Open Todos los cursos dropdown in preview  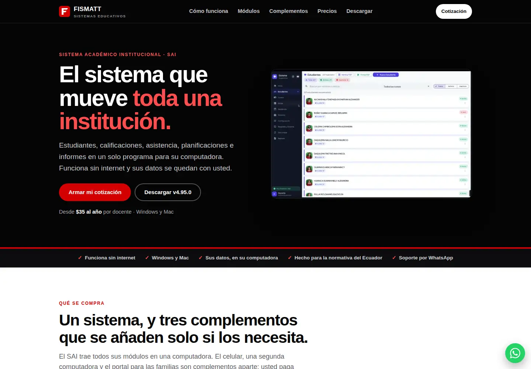[x=407, y=86]
